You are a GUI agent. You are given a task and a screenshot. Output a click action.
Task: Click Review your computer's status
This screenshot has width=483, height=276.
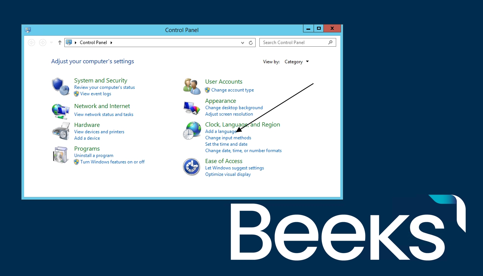[x=104, y=87]
